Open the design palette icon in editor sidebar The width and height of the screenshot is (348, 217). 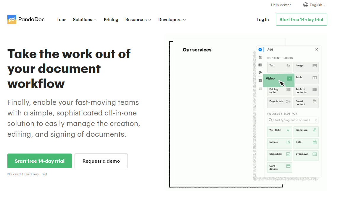(260, 73)
